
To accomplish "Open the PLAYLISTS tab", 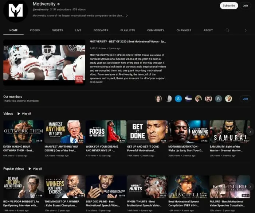I will click(127, 30).
